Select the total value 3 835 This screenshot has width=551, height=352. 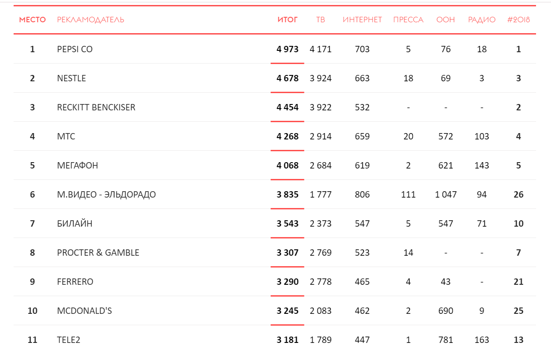tap(288, 194)
